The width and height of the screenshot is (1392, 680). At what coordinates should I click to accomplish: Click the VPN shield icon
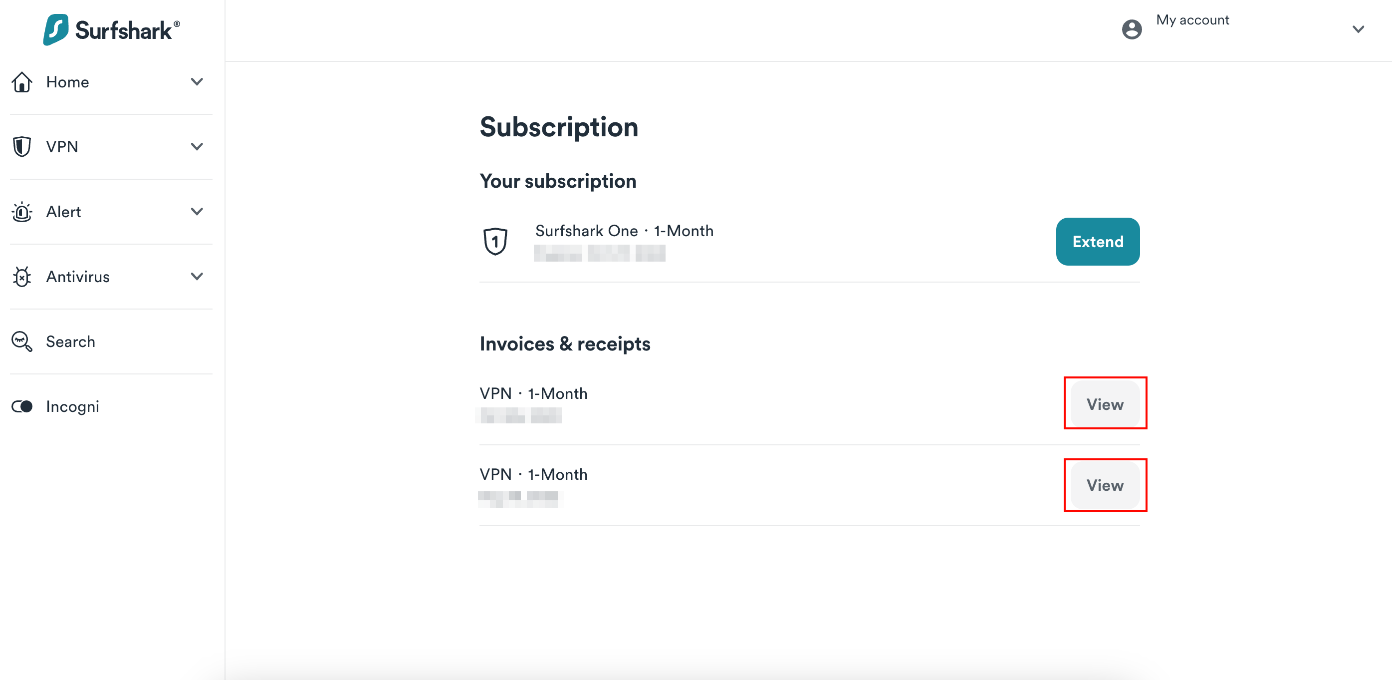pos(21,146)
